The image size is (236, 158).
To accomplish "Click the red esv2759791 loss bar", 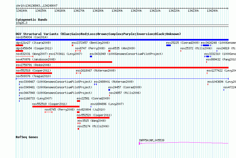I will (x=122, y=68).
